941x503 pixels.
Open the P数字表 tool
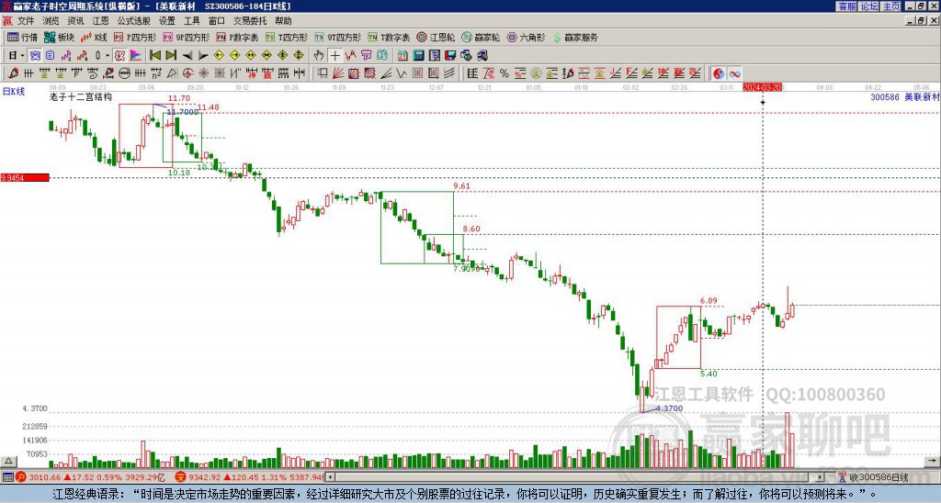(238, 37)
